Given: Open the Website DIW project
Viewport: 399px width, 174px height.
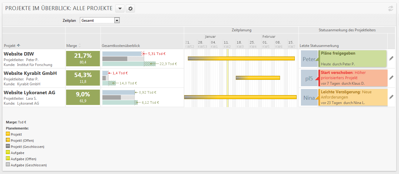Looking at the screenshot, I should tap(19, 54).
